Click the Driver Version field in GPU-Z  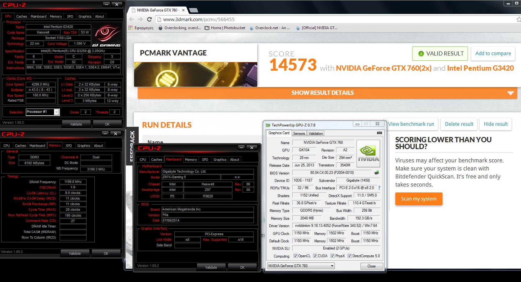click(336, 226)
